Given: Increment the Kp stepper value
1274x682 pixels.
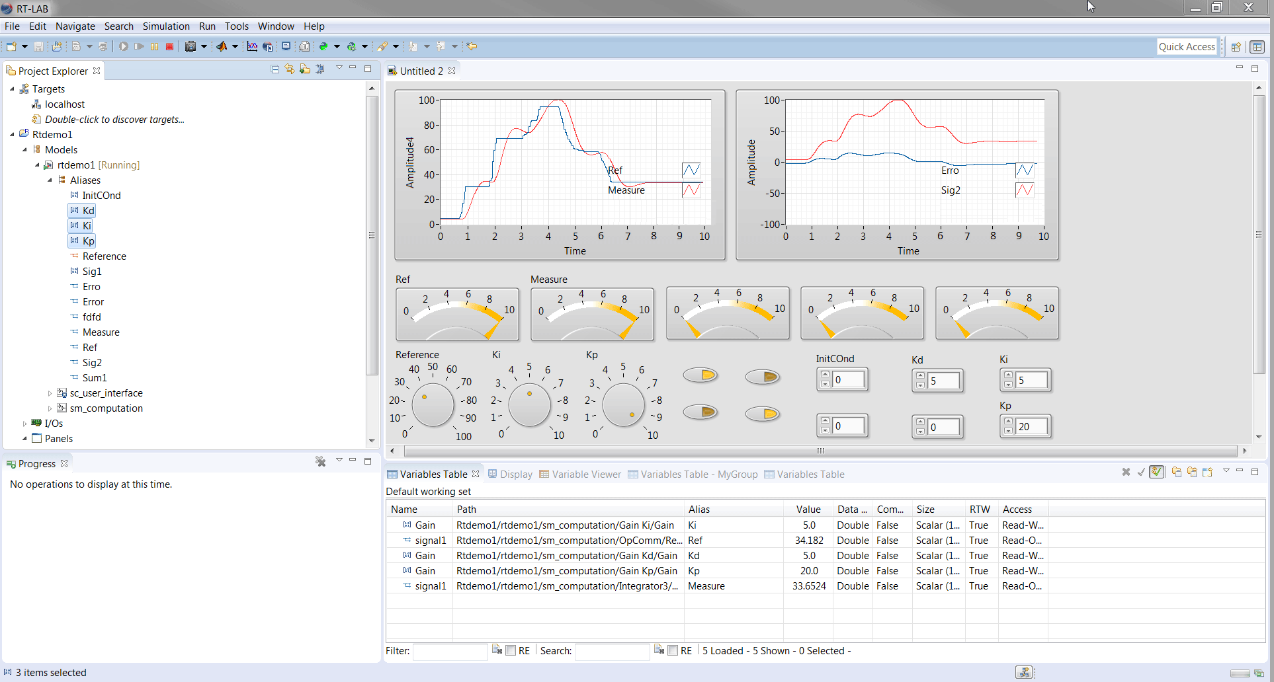Looking at the screenshot, I should [x=1008, y=422].
